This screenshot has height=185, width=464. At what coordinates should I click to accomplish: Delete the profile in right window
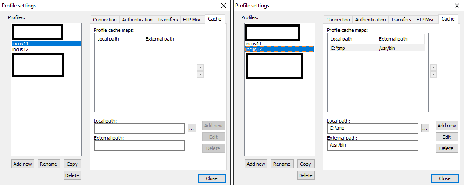tap(306, 175)
